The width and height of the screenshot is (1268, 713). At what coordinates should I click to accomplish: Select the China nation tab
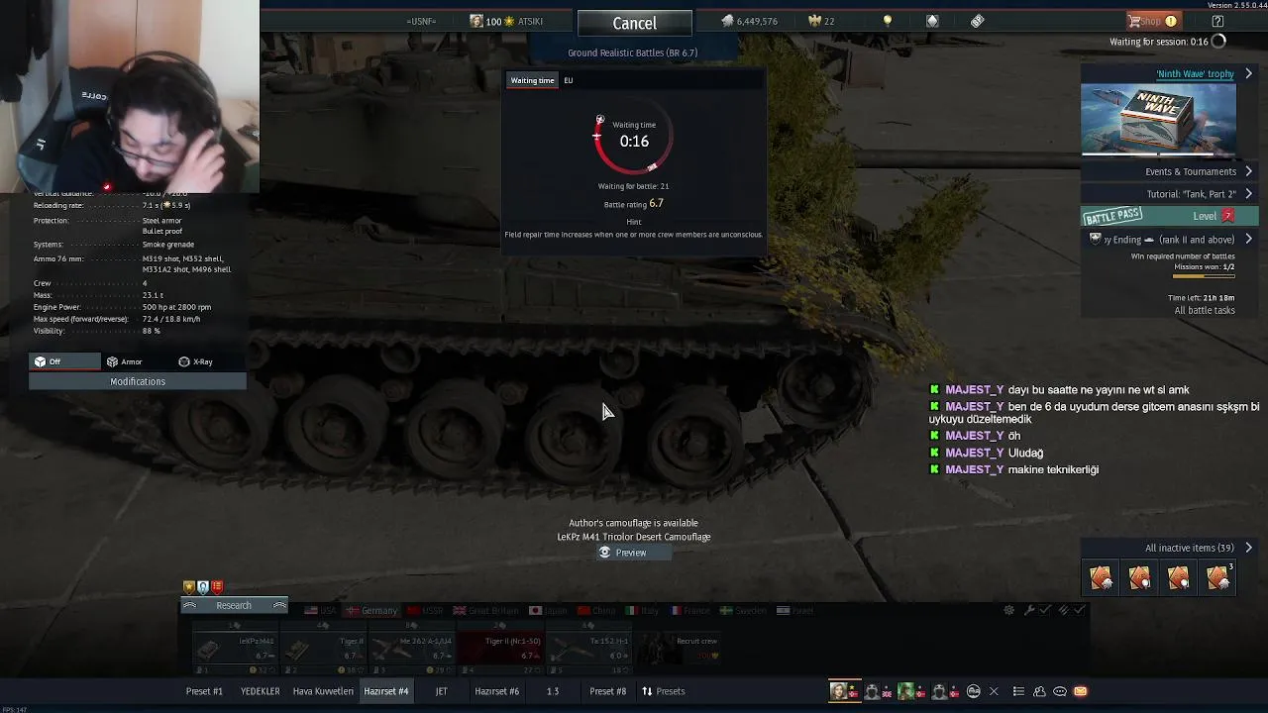(594, 610)
